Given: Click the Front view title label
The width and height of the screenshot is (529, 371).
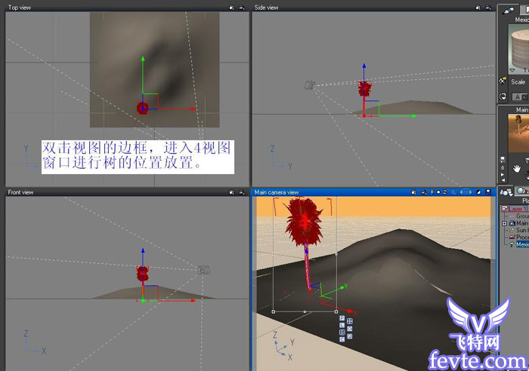Looking at the screenshot, I should (x=20, y=192).
